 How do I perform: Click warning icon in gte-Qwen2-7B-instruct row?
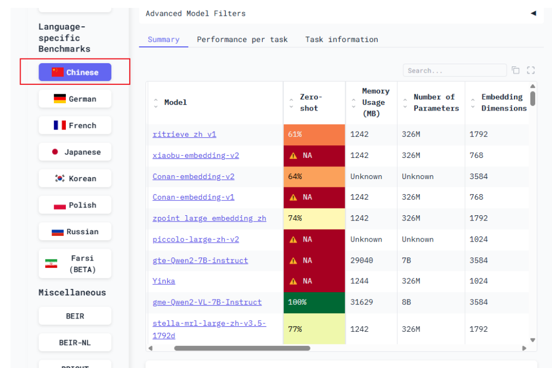pos(293,261)
